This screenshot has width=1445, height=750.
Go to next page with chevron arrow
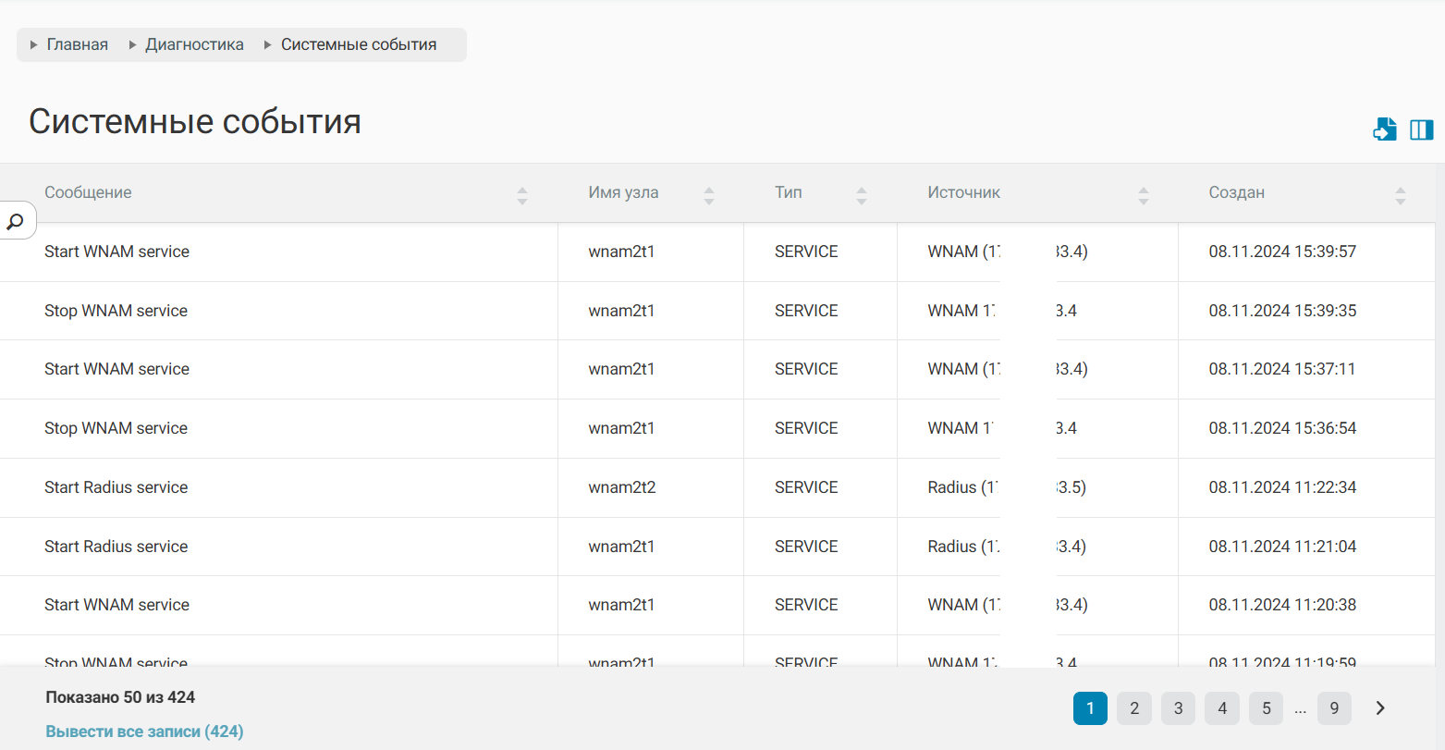[1380, 708]
